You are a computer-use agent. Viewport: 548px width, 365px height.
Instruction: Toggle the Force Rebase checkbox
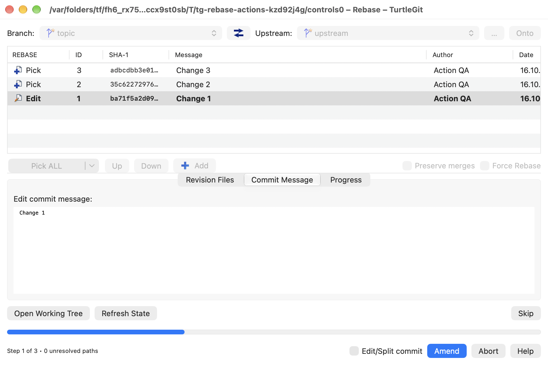coord(485,166)
